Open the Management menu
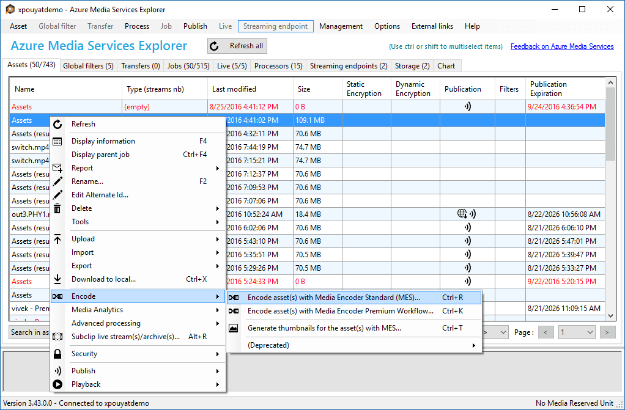The height and width of the screenshot is (410, 625). (x=341, y=26)
